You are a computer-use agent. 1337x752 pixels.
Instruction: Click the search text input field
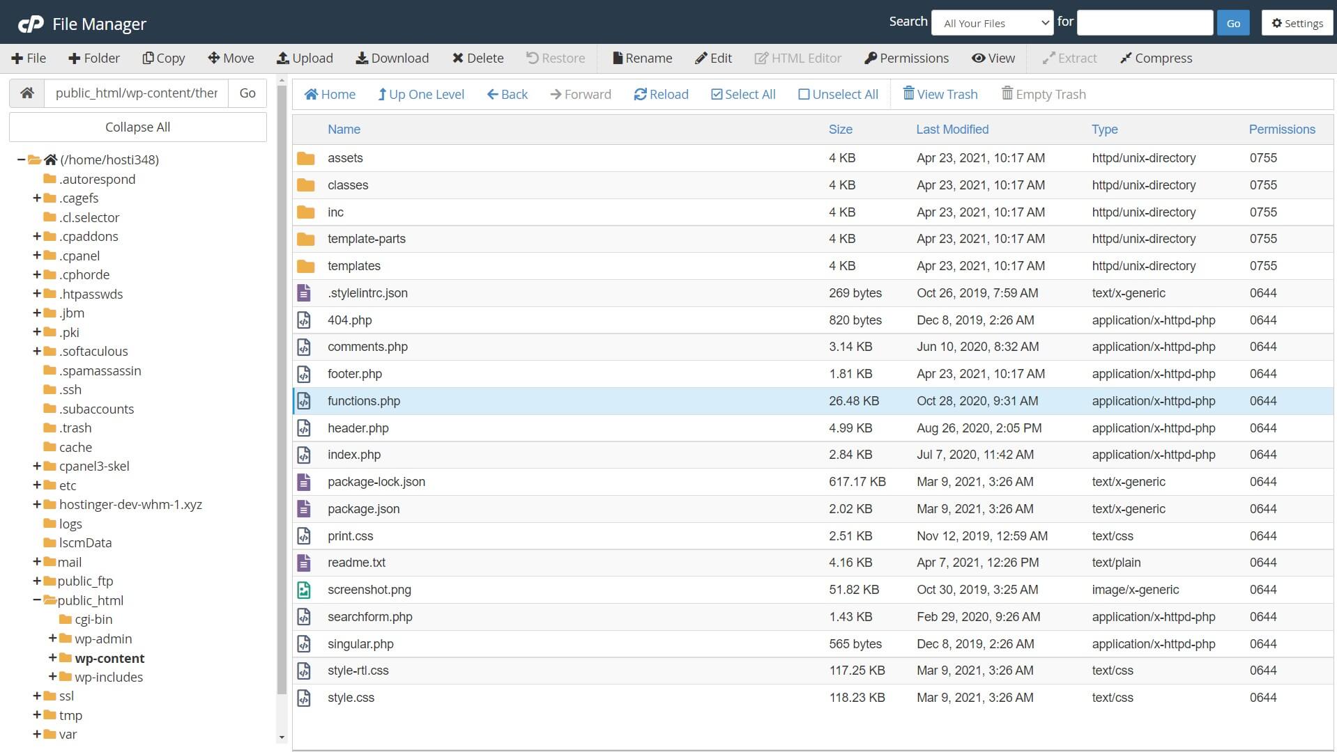pos(1144,24)
